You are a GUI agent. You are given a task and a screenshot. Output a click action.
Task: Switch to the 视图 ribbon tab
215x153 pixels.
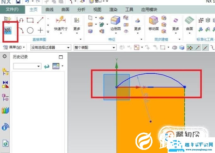[97, 9]
